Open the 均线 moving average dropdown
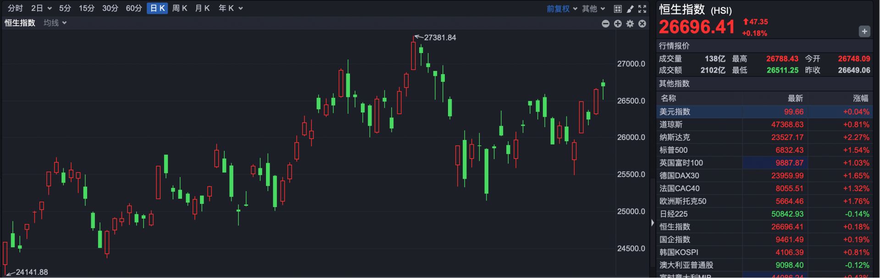 pyautogui.click(x=55, y=23)
